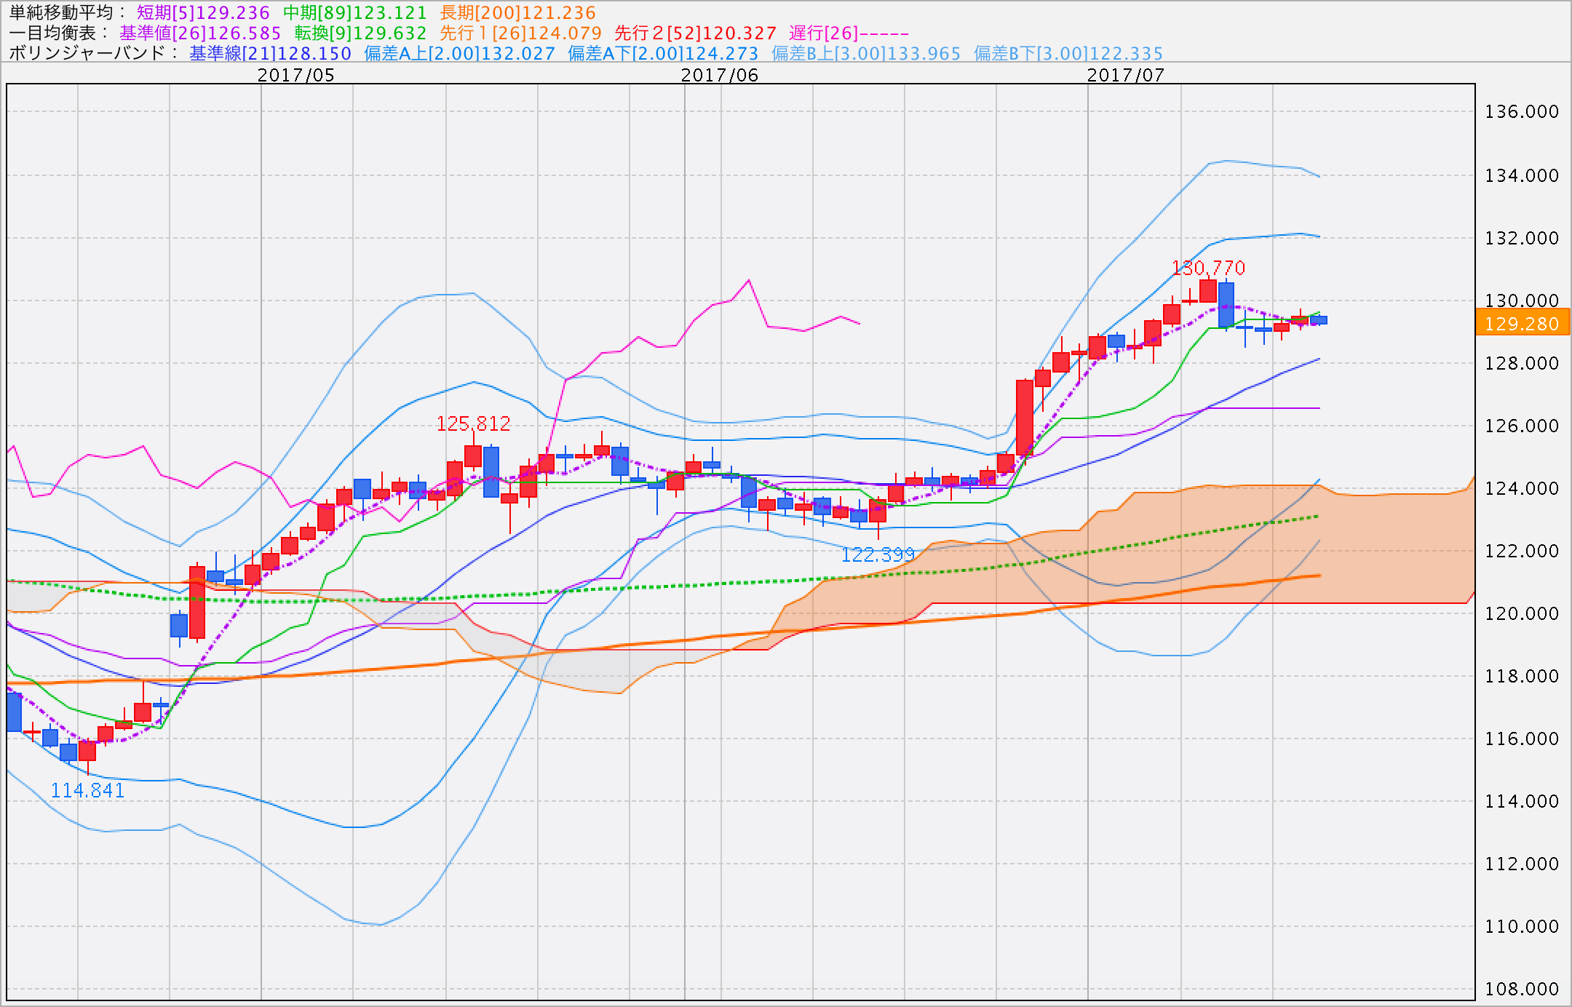The height and width of the screenshot is (1007, 1572).
Task: Click the 偏差B上[3.00]133.965 entry
Action: [x=866, y=53]
